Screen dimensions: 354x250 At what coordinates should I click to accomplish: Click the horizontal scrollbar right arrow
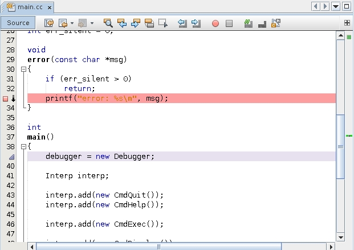click(x=331, y=247)
